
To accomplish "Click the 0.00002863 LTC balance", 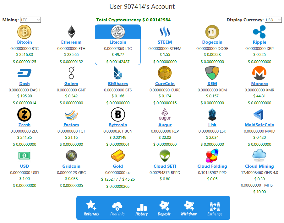I will [x=118, y=48].
